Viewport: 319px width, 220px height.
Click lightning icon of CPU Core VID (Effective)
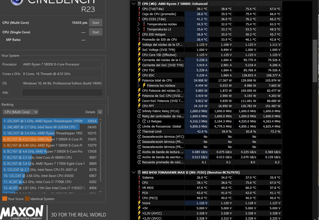pyautogui.click(x=139, y=55)
